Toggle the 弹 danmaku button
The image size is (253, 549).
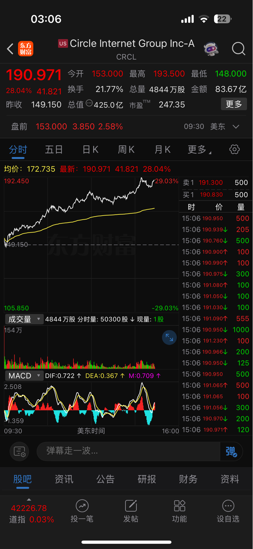[x=231, y=451]
